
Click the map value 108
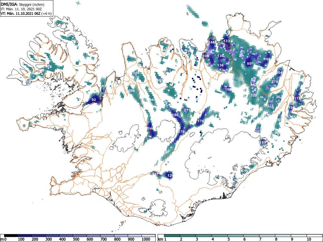tap(205, 56)
